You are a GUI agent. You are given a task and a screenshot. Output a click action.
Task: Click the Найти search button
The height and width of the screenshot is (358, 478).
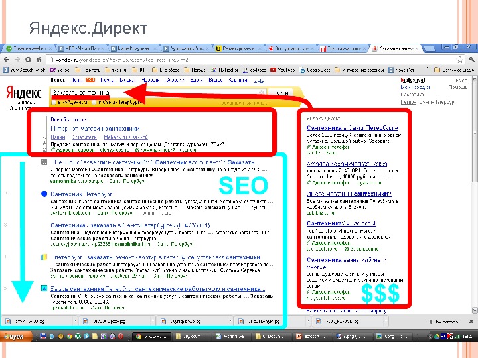point(281,93)
